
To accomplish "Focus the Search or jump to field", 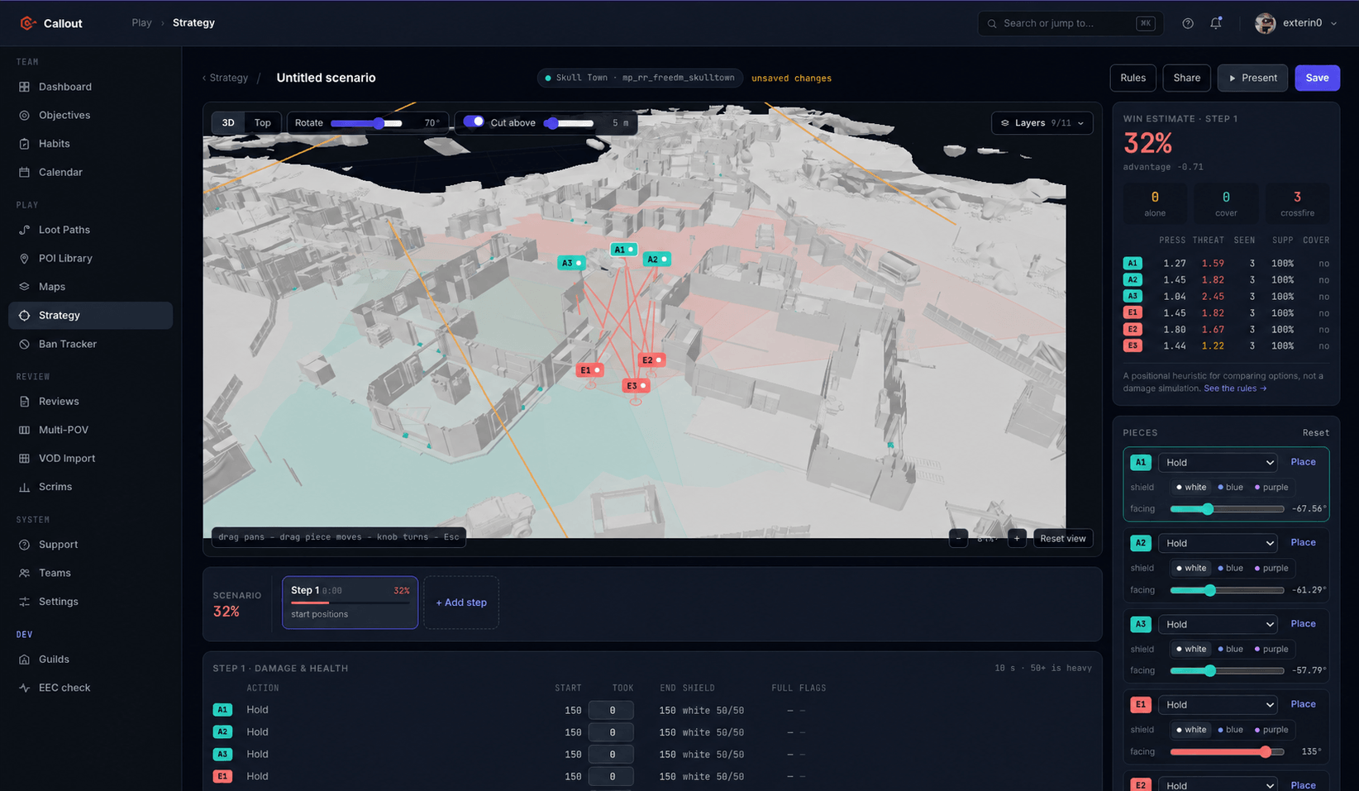I will [1070, 23].
